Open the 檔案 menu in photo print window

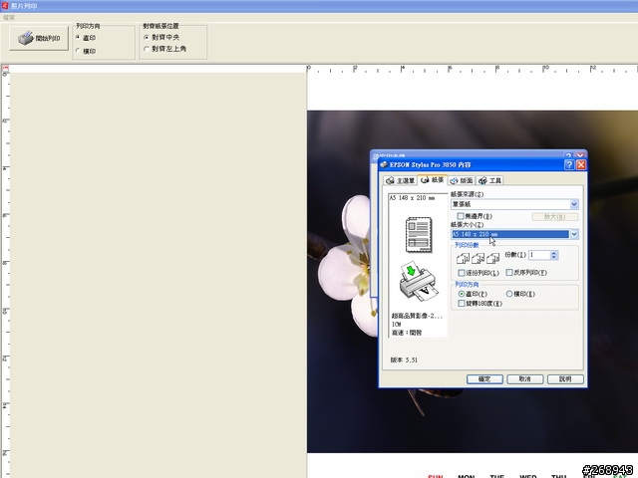[9, 18]
